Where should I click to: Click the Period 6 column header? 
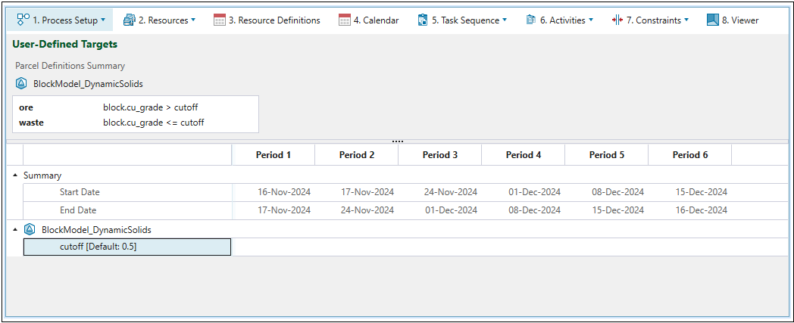[x=689, y=155]
